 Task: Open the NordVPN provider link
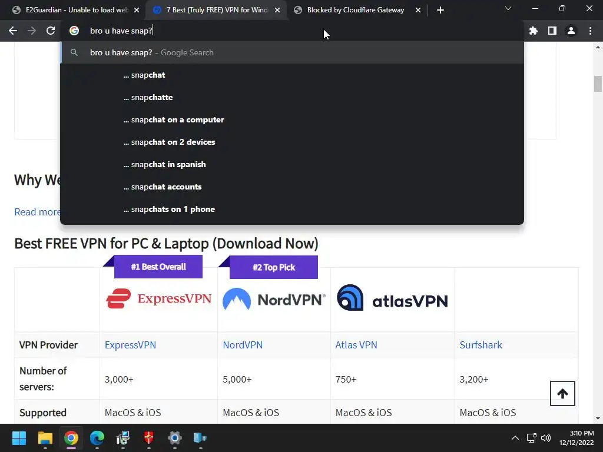click(x=243, y=345)
